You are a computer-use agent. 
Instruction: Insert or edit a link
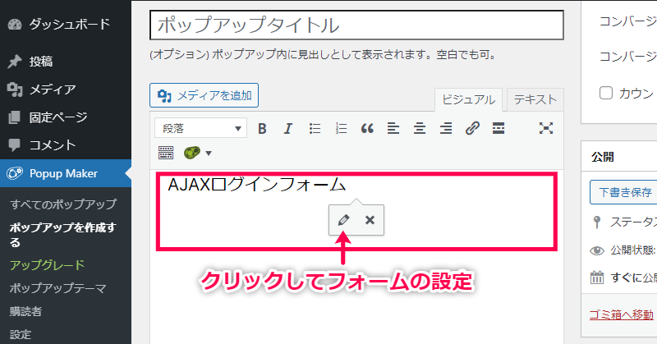coord(472,128)
